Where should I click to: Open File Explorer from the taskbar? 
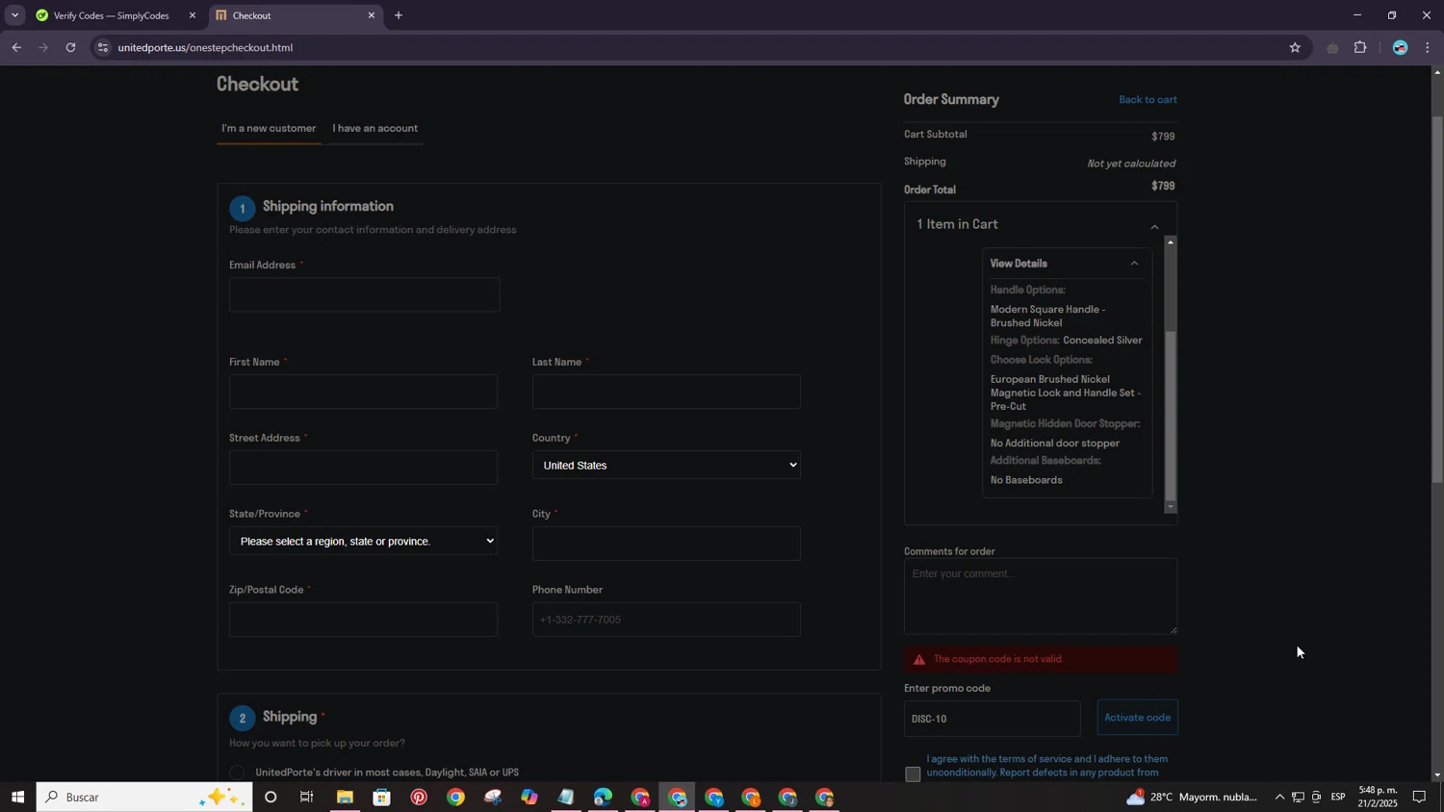345,797
